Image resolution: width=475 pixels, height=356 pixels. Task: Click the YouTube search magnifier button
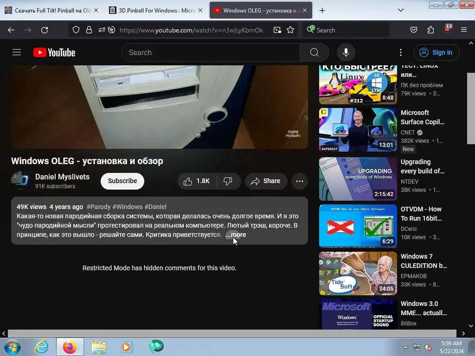314,52
